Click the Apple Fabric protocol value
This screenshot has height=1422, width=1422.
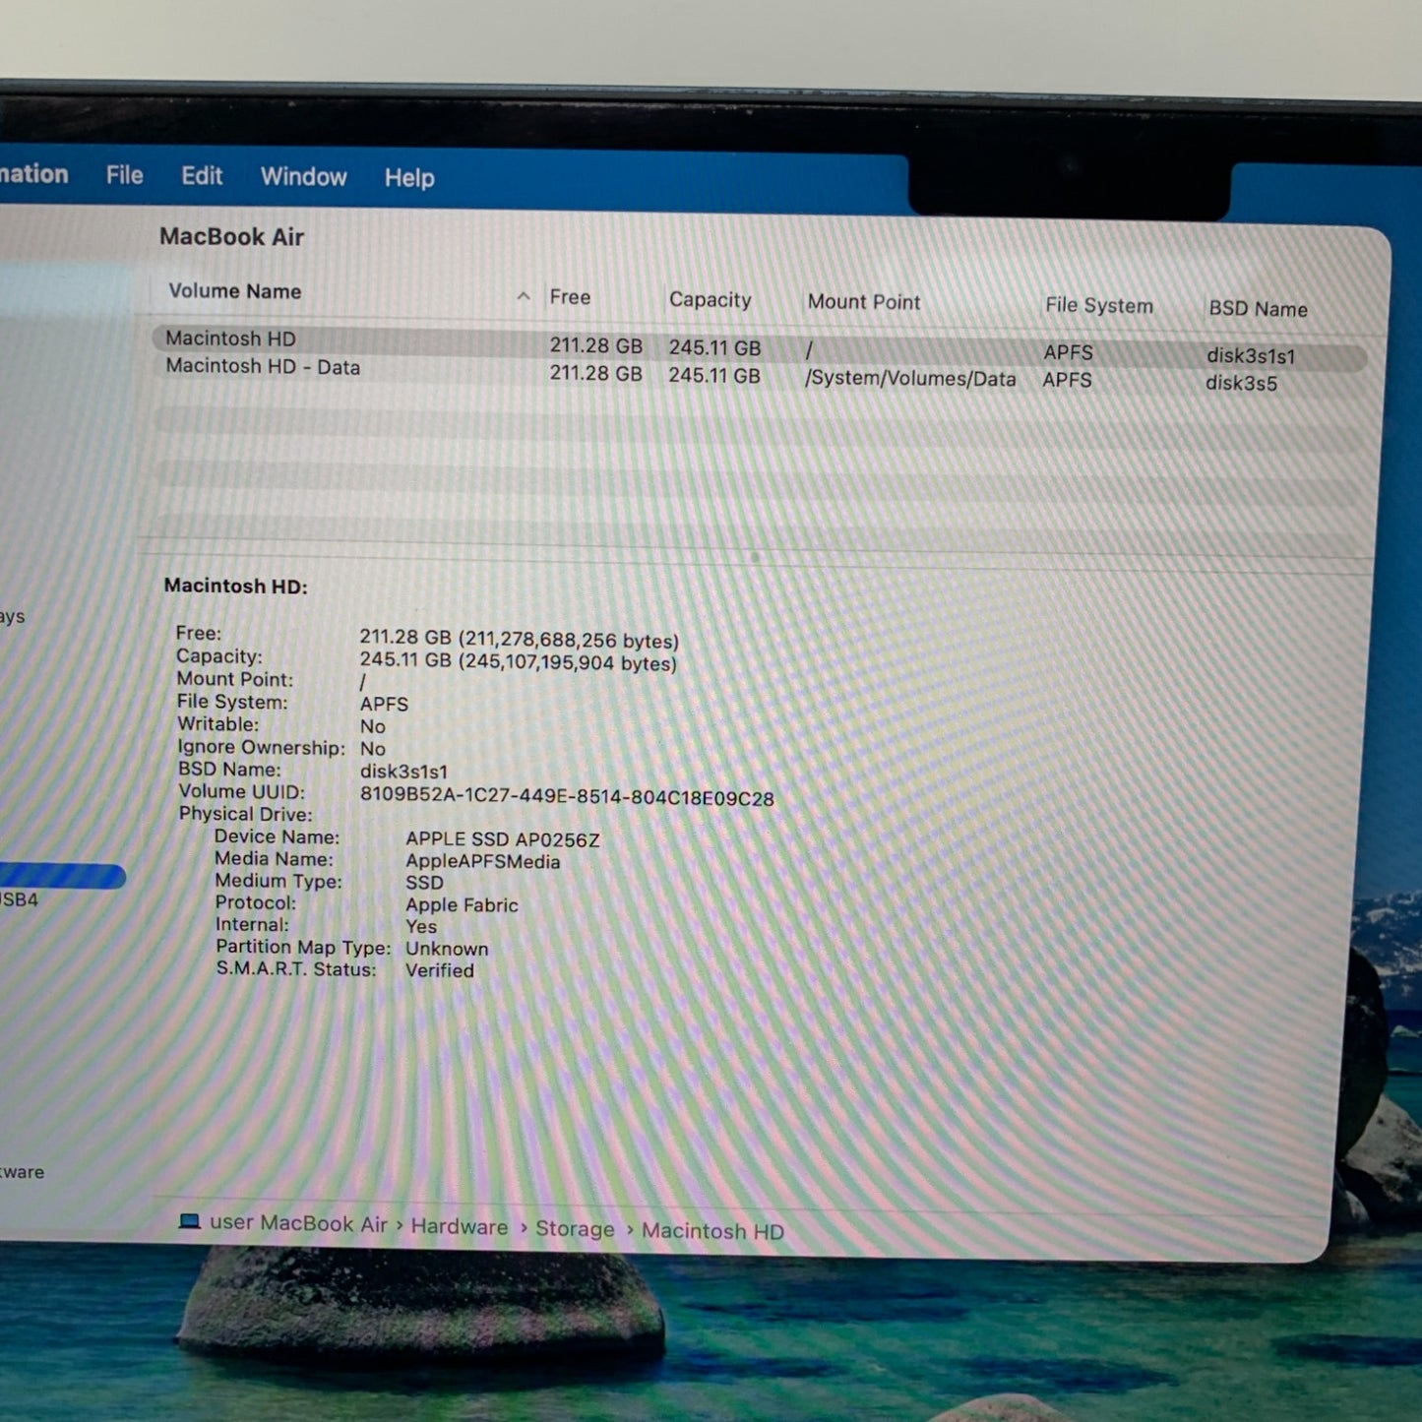[462, 905]
